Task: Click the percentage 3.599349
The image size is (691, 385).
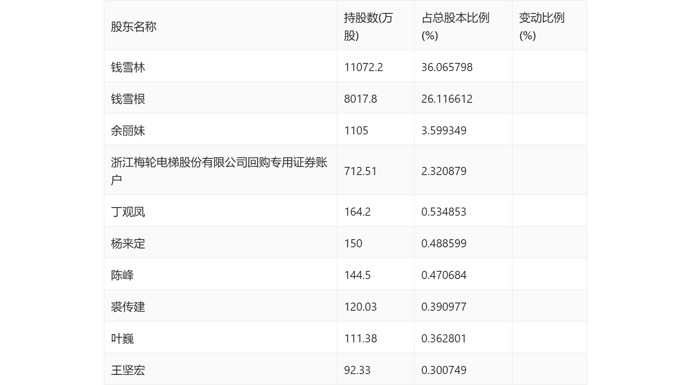Action: pyautogui.click(x=444, y=130)
